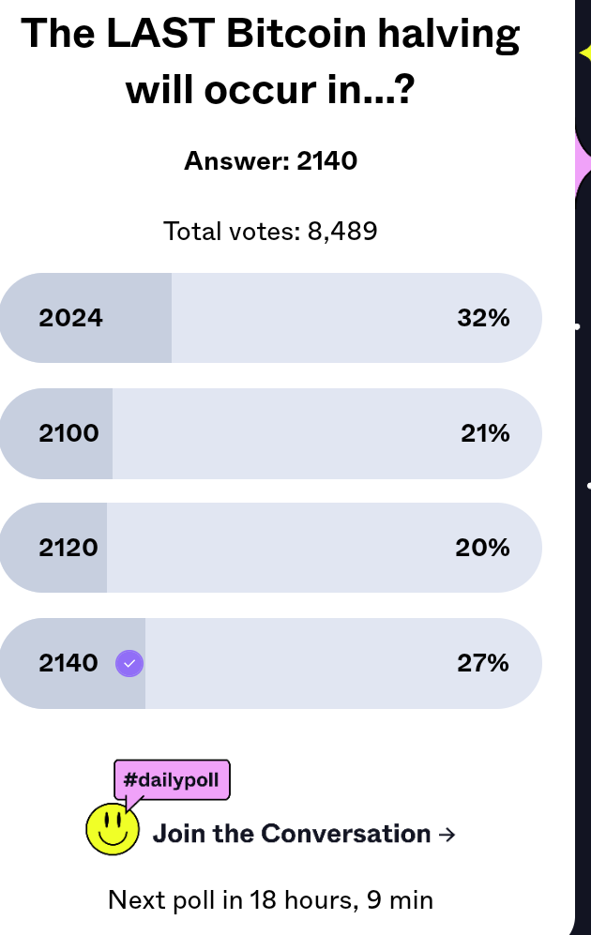
Task: Select the 2100 poll option
Action: click(270, 433)
